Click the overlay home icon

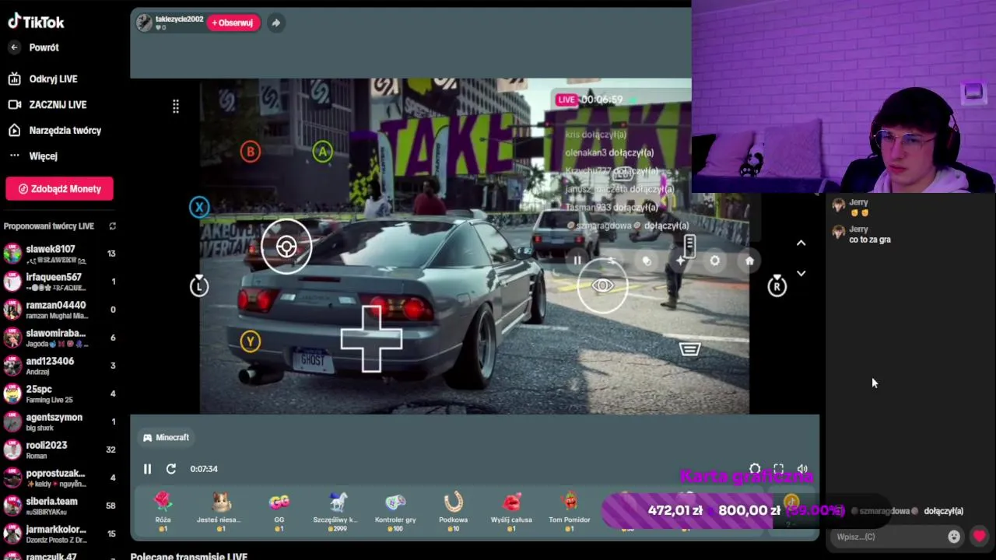(749, 261)
